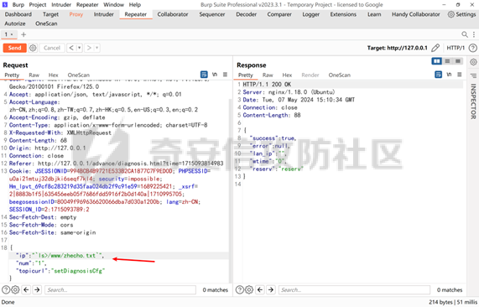Image resolution: width=479 pixels, height=307 pixels.
Task: Switch to the Dashboard tab
Action: click(18, 14)
